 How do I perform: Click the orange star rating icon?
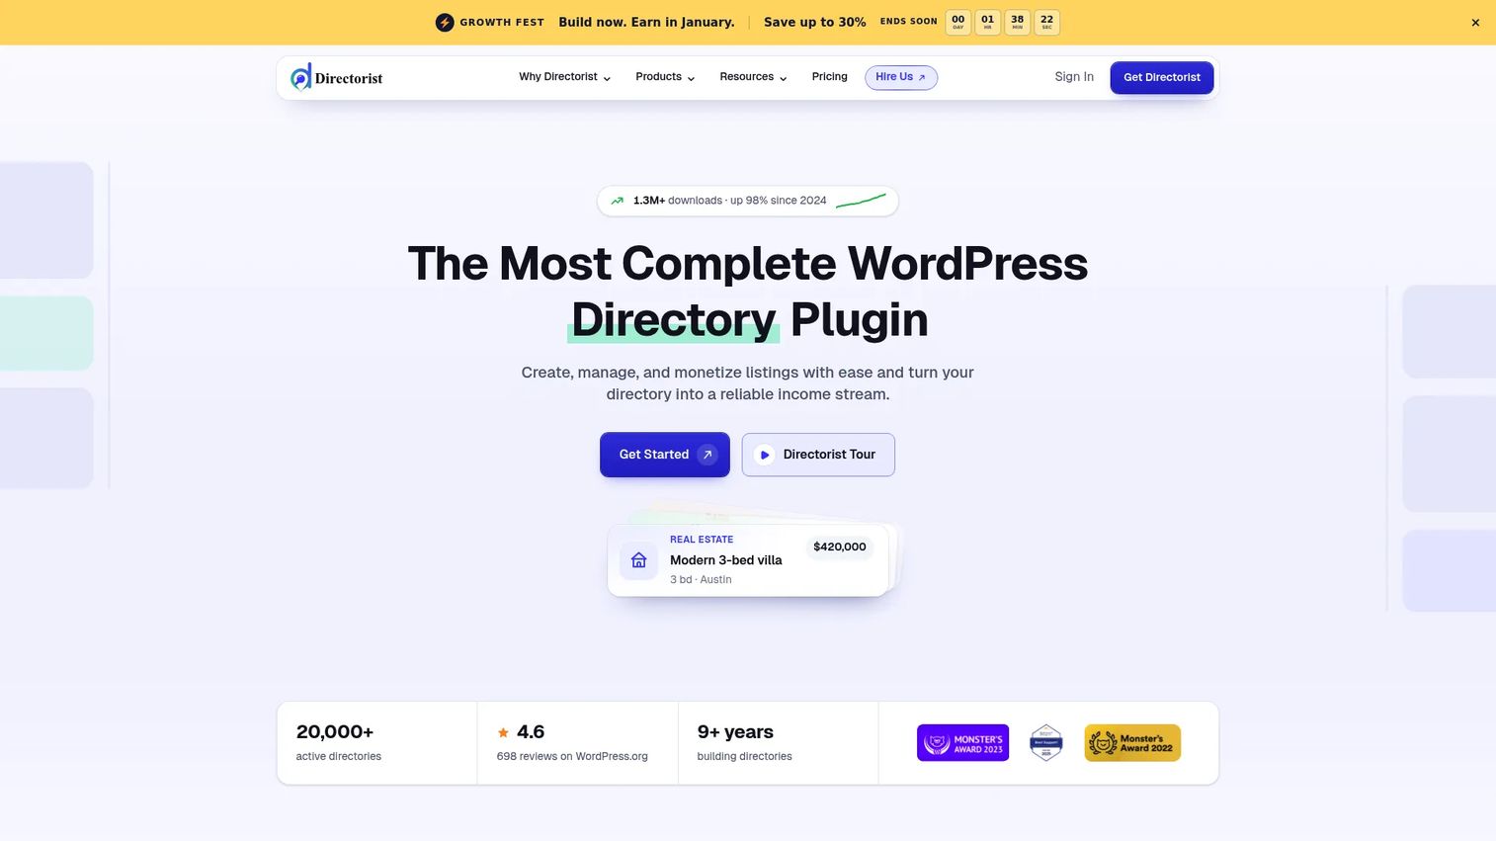pyautogui.click(x=503, y=732)
